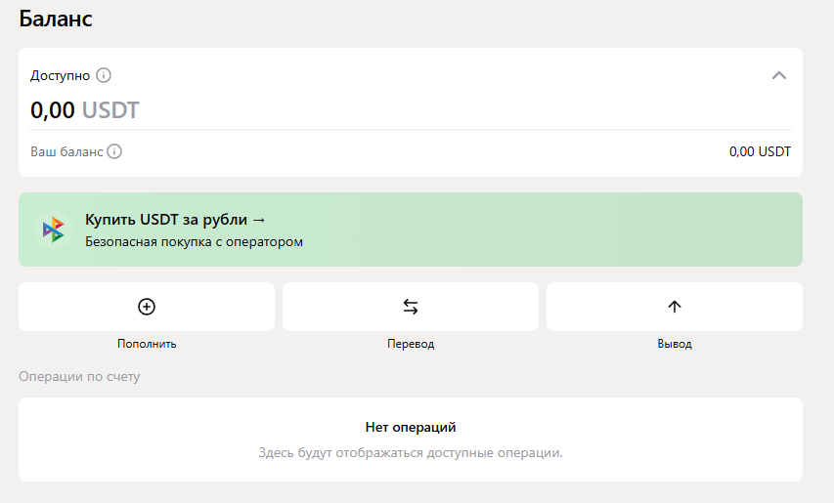Click the Ваш баланс label
This screenshot has height=503, width=834.
pyautogui.click(x=66, y=151)
